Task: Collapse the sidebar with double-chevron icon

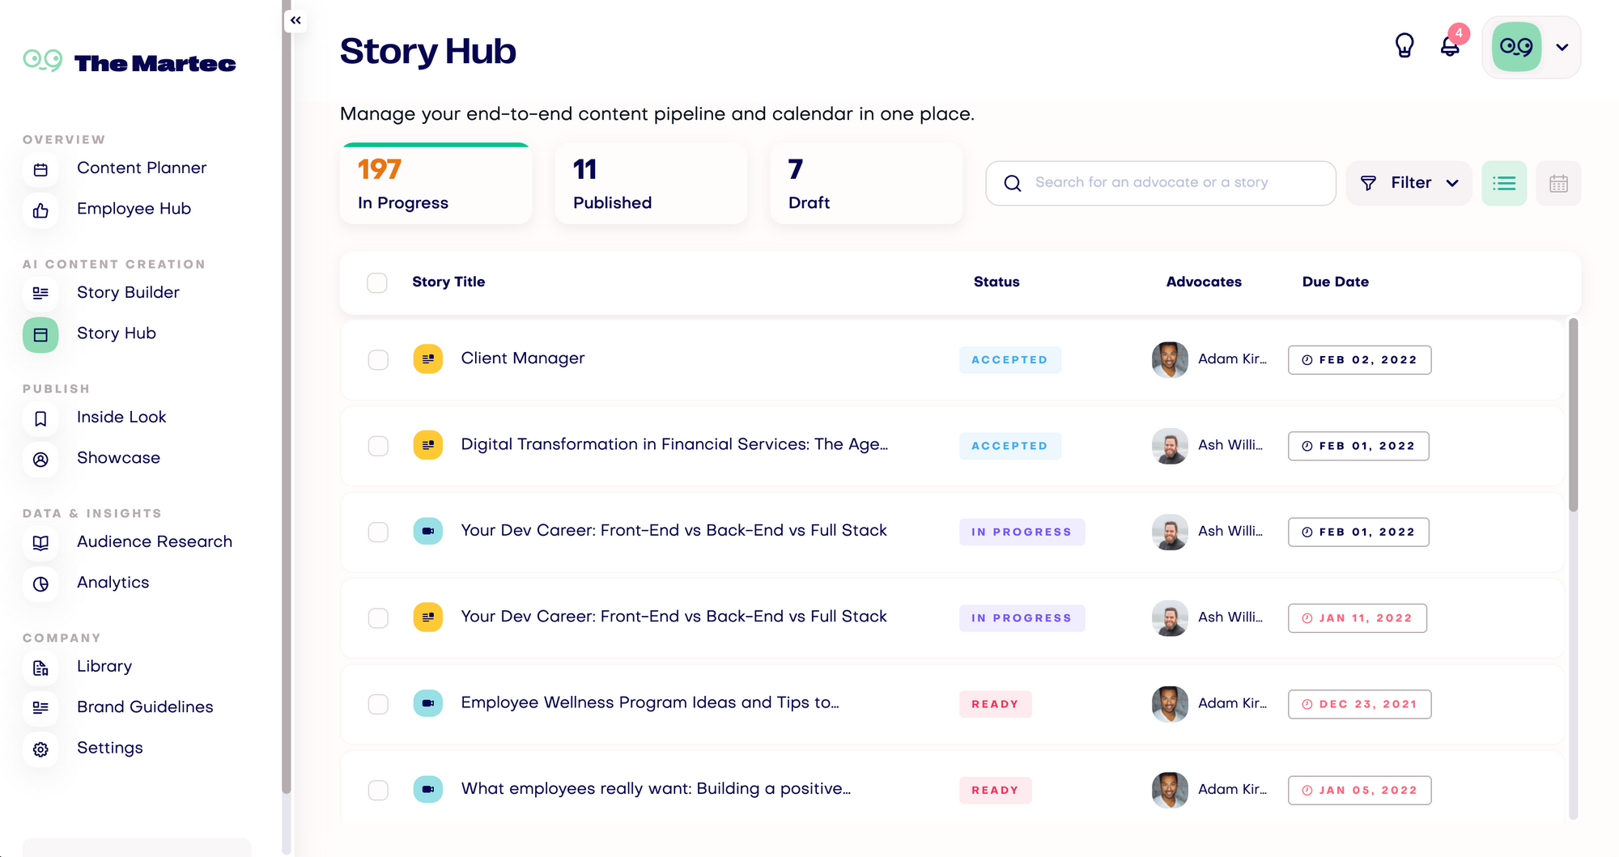Action: pos(295,20)
